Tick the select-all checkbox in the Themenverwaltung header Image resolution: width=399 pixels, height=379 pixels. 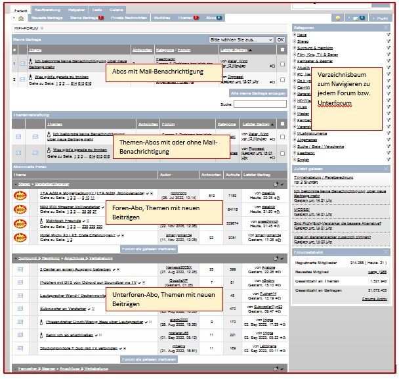tap(282, 124)
